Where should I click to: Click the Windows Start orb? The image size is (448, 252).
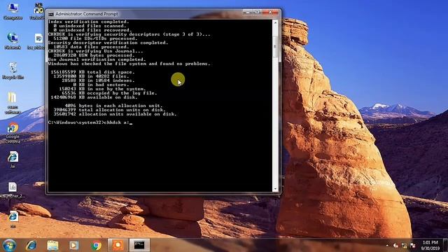pos(9,245)
